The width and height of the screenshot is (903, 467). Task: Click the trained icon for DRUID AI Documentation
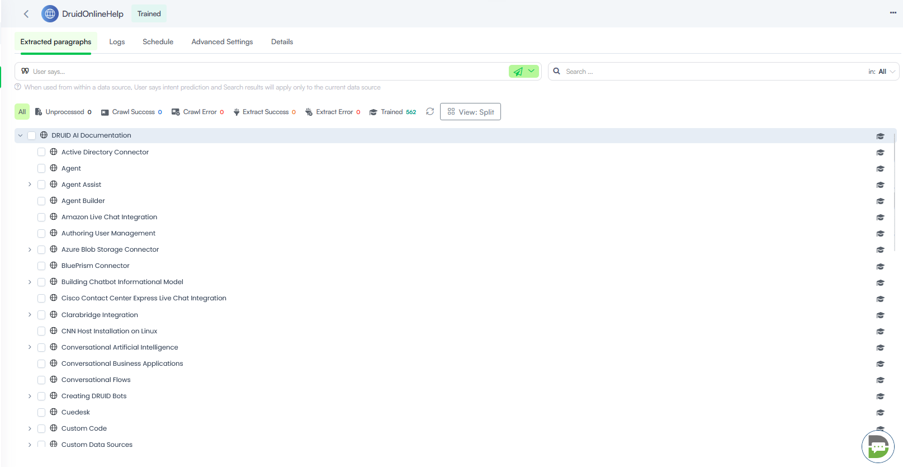[881, 136]
